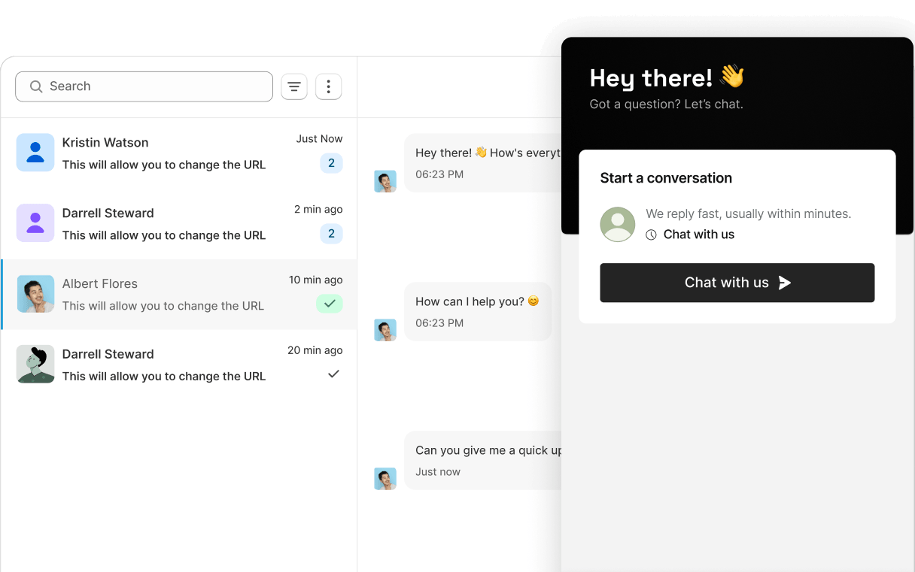Click the clock icon in the widget
Viewport: 915px width, 572px height.
(651, 235)
